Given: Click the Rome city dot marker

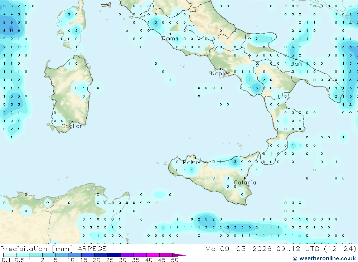Looking at the screenshot, I should click(170, 34).
